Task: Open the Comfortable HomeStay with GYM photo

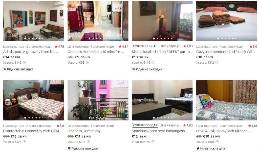Action: (x=34, y=100)
